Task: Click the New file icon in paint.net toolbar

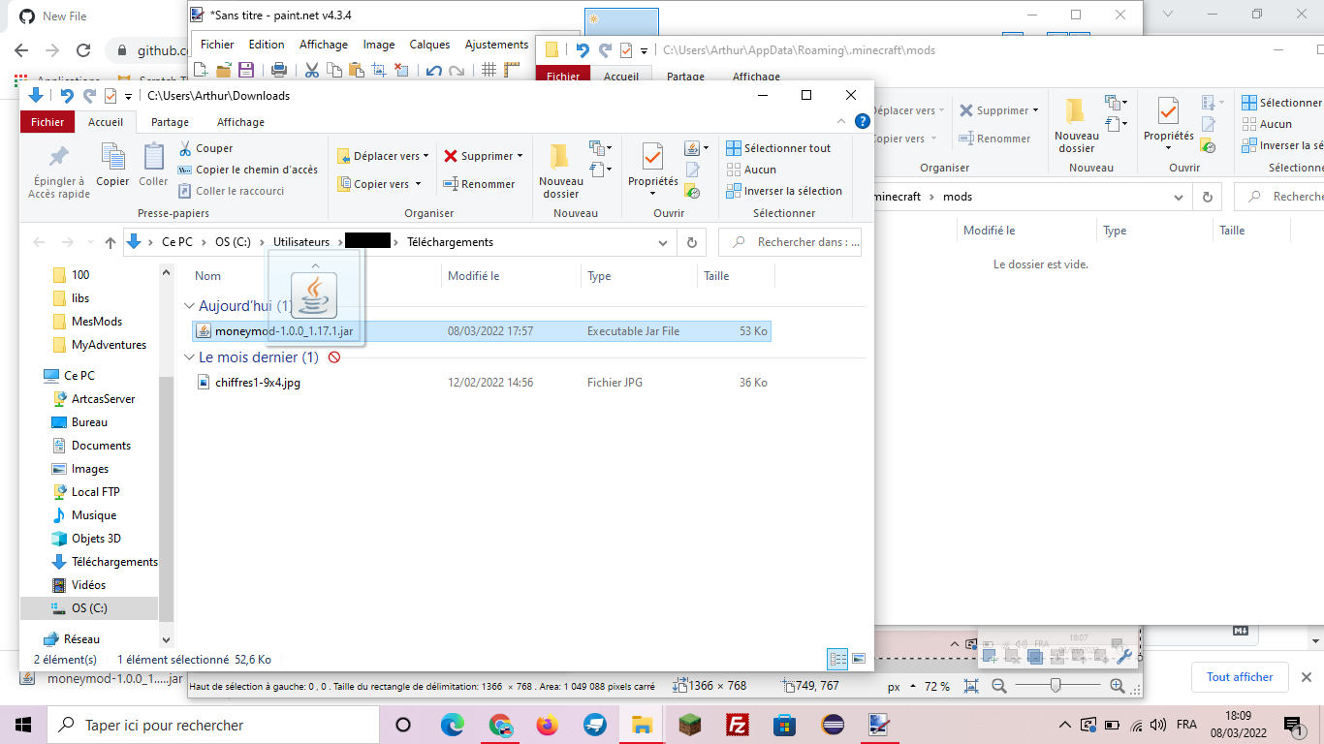Action: pos(201,70)
